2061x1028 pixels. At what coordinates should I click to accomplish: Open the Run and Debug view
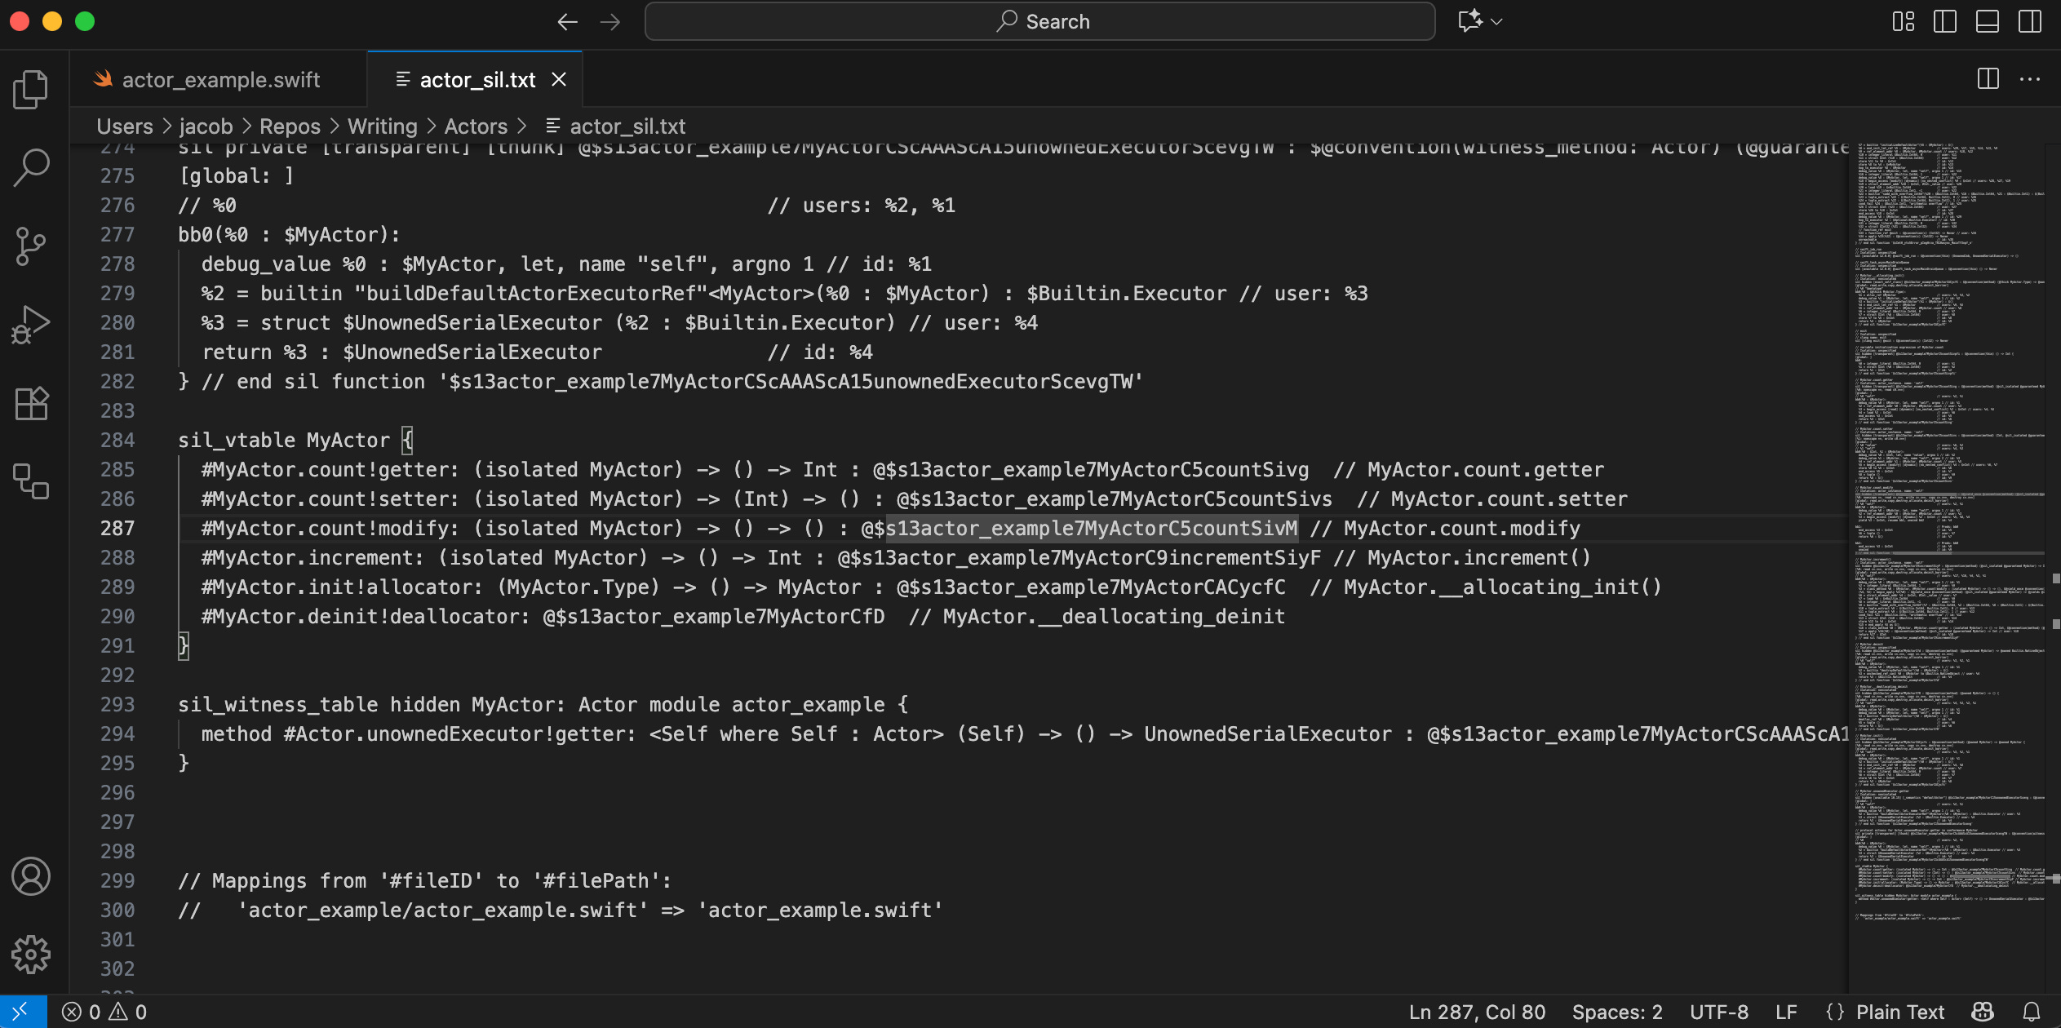click(31, 324)
